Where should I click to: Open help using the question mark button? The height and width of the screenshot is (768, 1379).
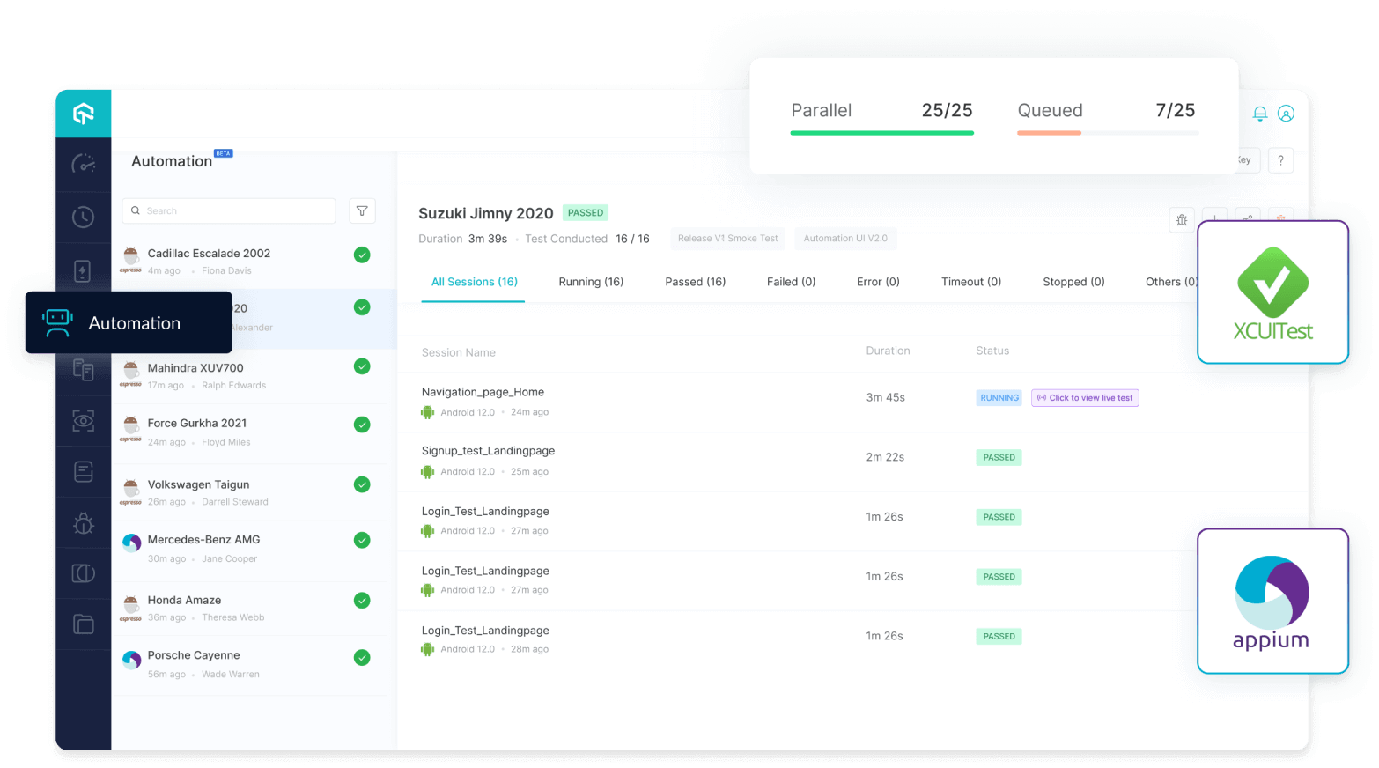(x=1281, y=160)
